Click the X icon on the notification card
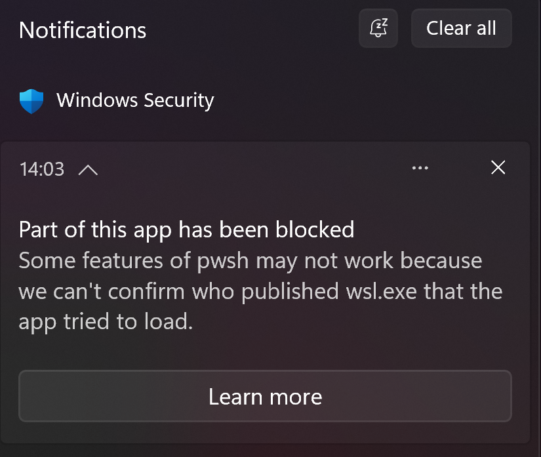Image resolution: width=541 pixels, height=457 pixels. coord(498,168)
